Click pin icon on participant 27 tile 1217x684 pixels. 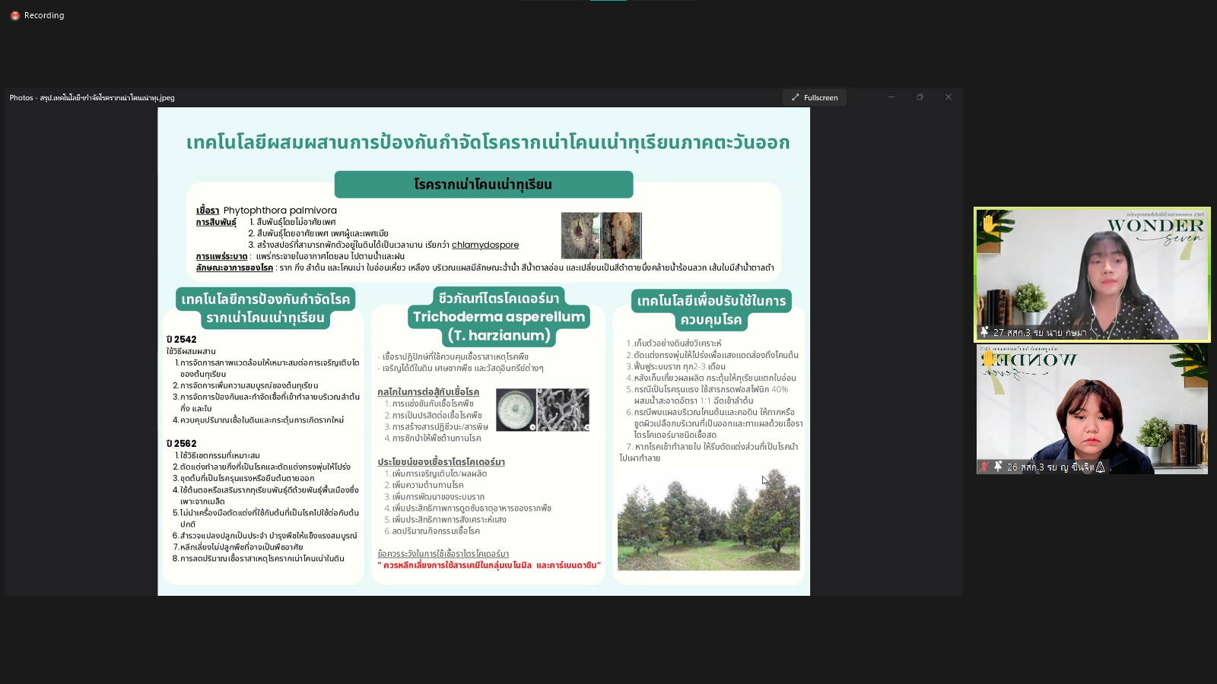coord(984,332)
